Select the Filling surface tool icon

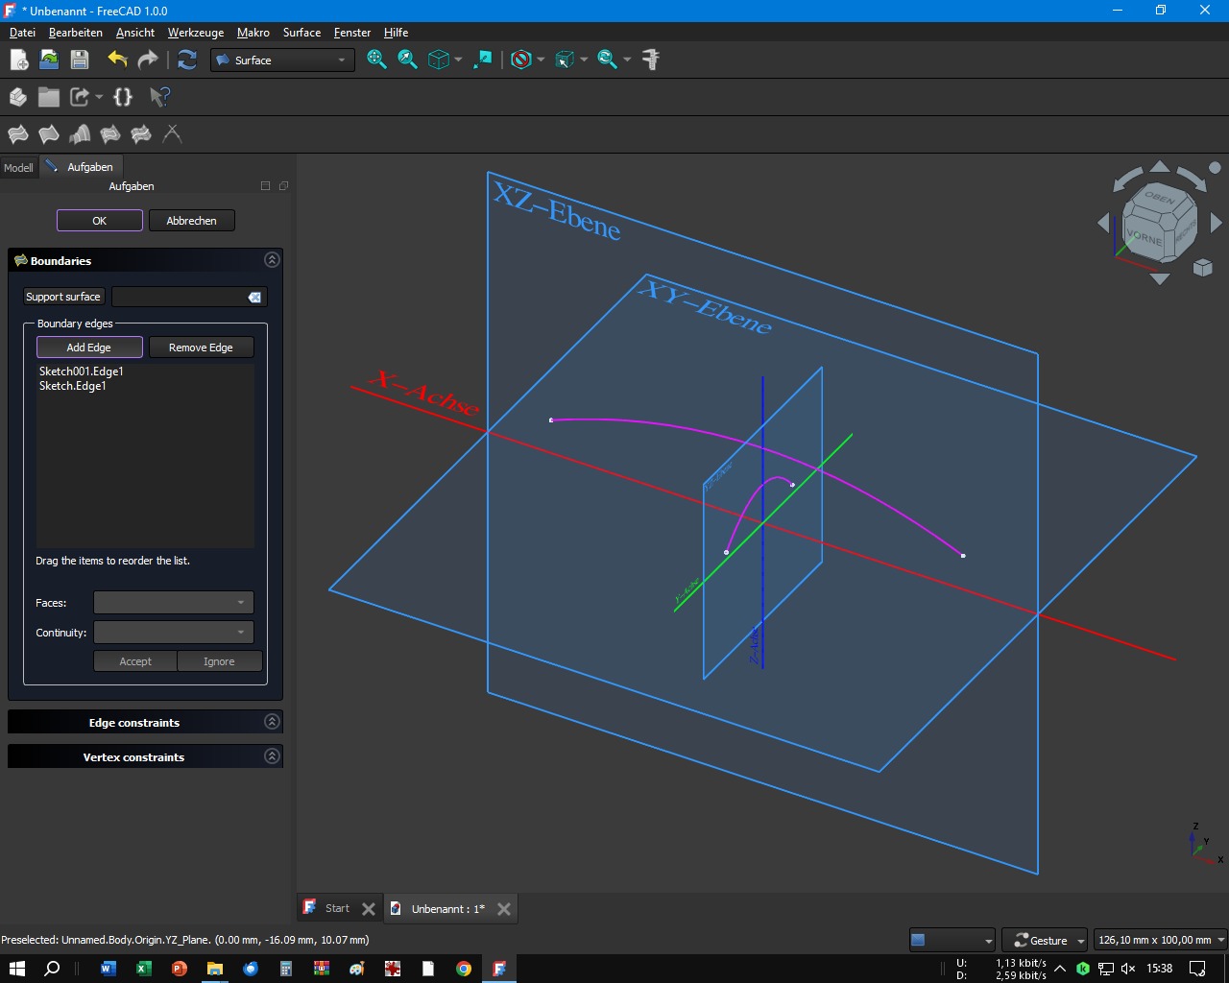pos(18,134)
